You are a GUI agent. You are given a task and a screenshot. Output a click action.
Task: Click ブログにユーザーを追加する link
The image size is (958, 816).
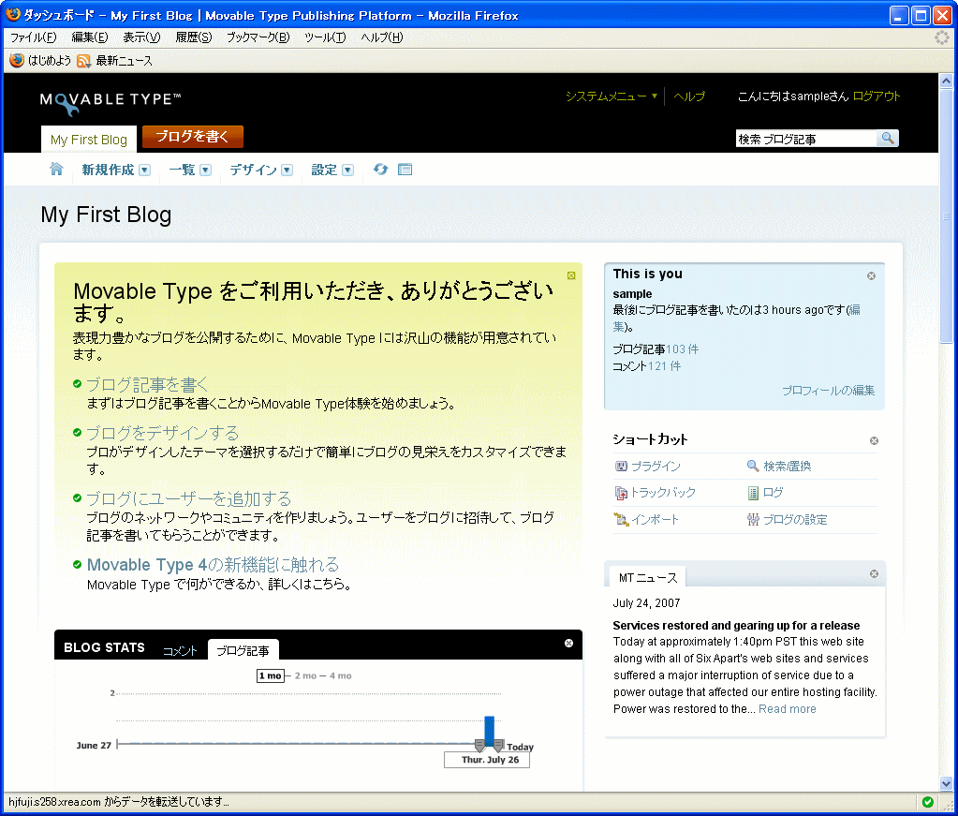[189, 498]
